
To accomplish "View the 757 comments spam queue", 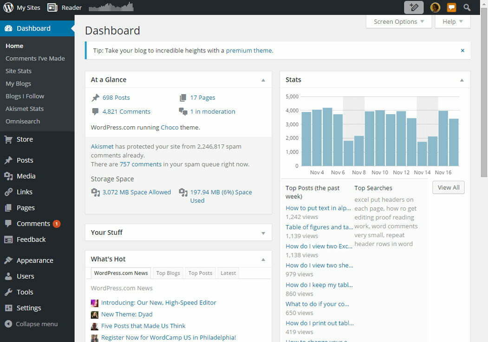I will point(141,164).
